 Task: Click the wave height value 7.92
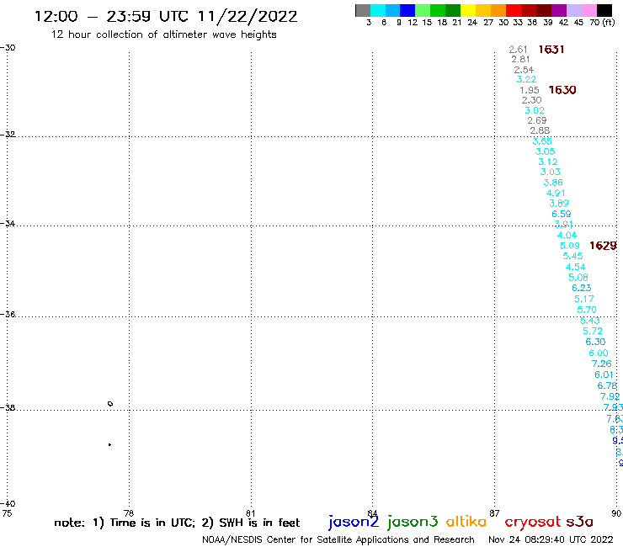[610, 396]
